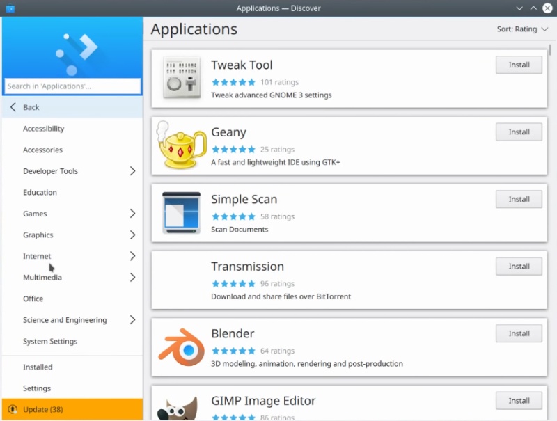Open the Geany title
The height and width of the screenshot is (421, 557).
(229, 132)
